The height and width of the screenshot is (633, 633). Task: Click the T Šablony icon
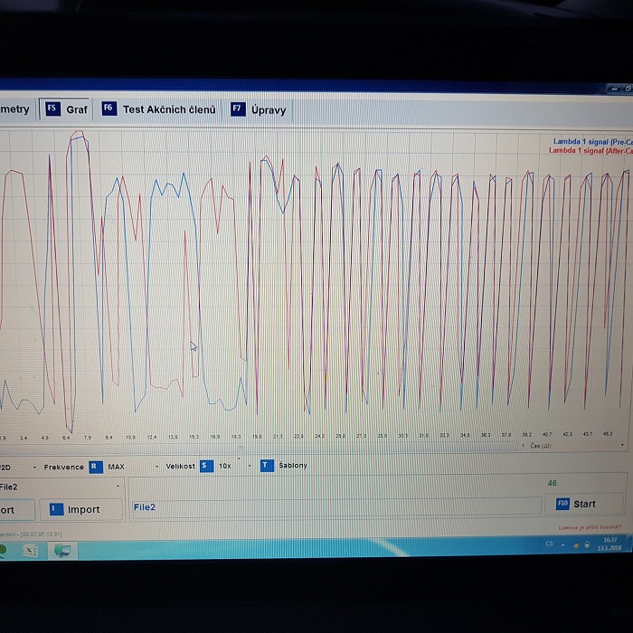[x=266, y=466]
